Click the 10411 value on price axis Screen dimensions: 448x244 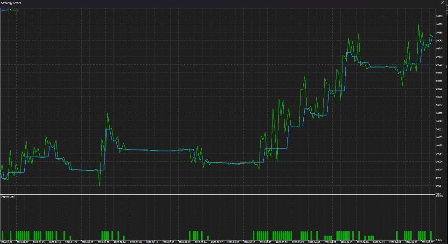click(439, 89)
